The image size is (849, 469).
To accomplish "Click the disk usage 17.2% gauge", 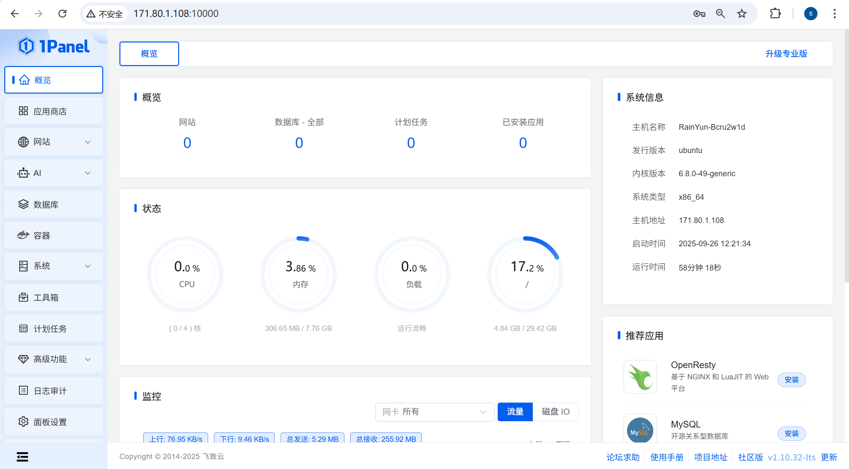I will click(525, 274).
